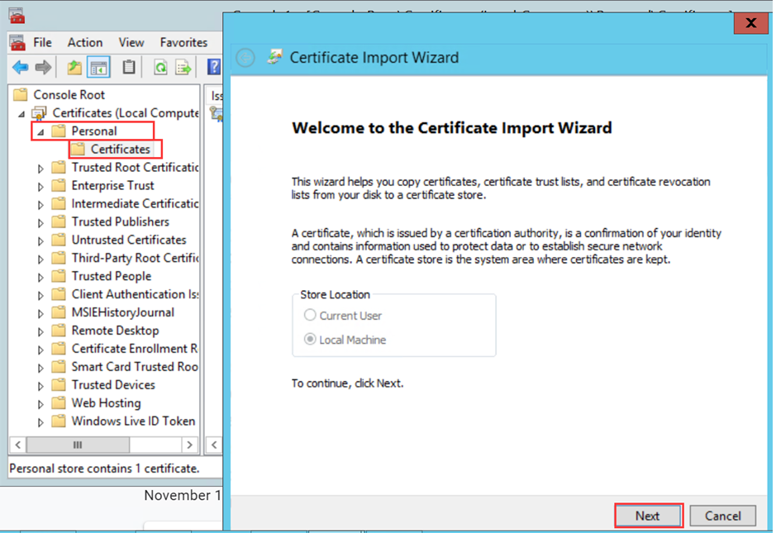Click the Up One Level folder icon
This screenshot has width=776, height=533.
point(74,67)
